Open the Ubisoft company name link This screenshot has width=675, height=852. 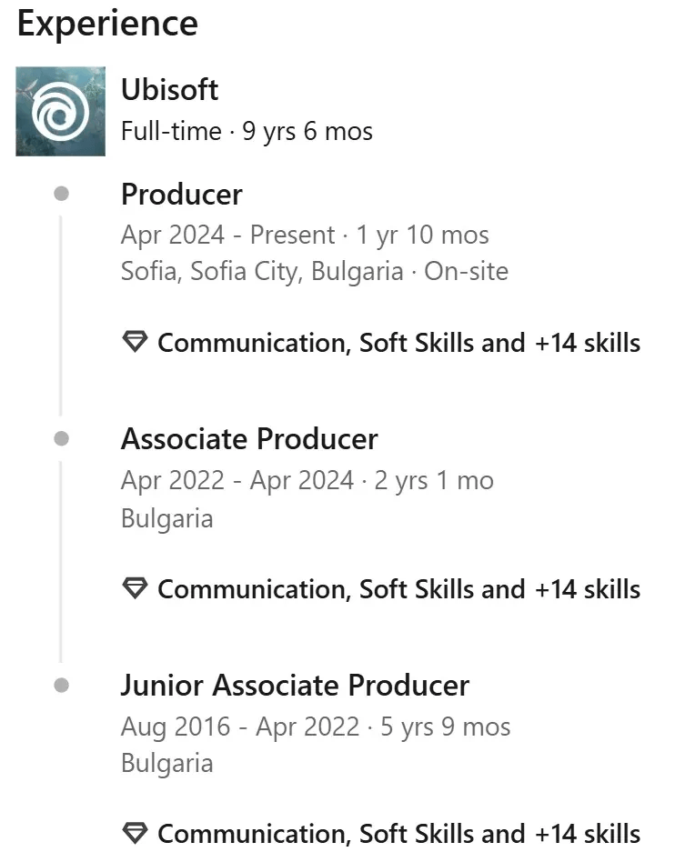tap(169, 90)
